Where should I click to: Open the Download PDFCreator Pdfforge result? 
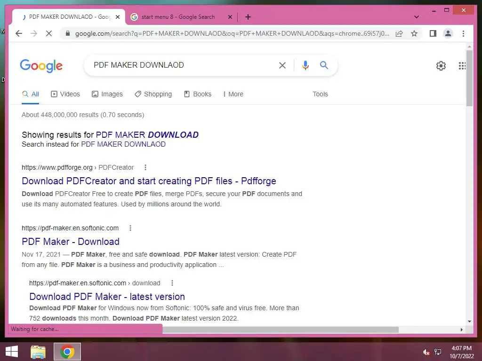click(149, 181)
